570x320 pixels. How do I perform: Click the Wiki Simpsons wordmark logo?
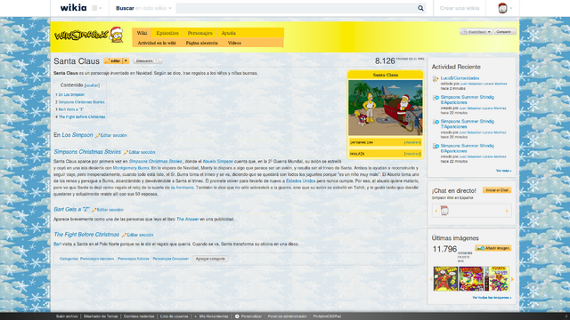click(x=89, y=36)
